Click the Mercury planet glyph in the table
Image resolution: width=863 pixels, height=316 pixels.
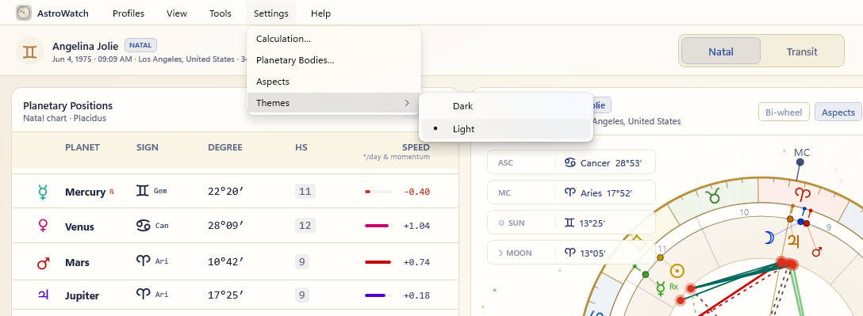(x=43, y=192)
